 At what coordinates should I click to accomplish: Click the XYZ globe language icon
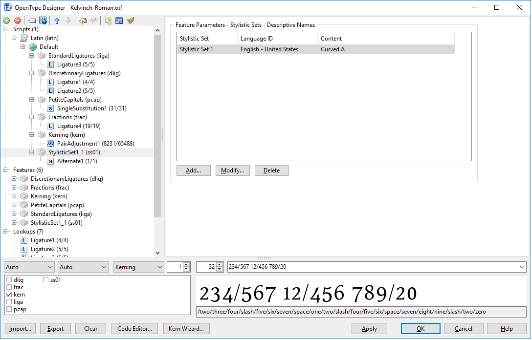(x=43, y=21)
